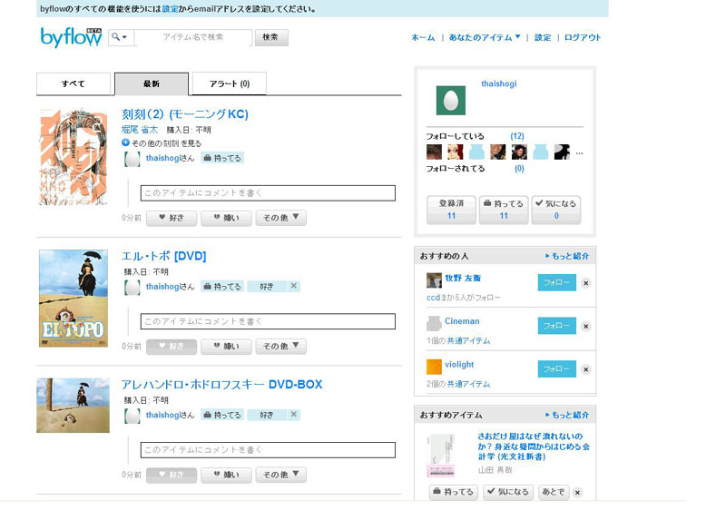Viewport: 726px width, 520px height.
Task: Toggle 嫌い on the エル・トポ item
Action: pos(225,347)
